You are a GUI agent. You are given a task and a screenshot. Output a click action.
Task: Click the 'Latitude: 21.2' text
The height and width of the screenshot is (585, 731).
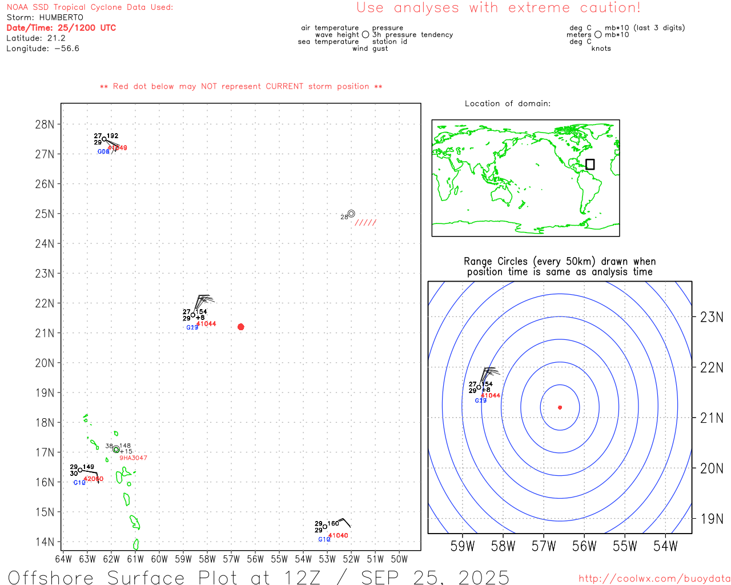pos(36,38)
